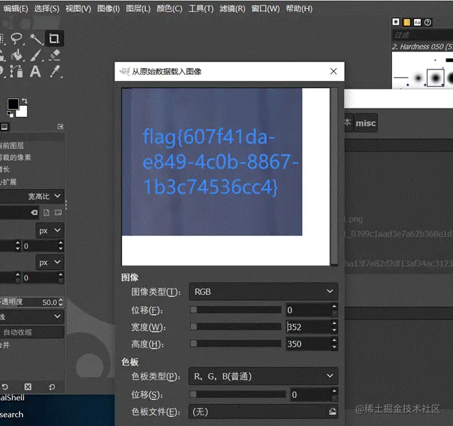Image resolution: width=453 pixels, height=426 pixels.
Task: Delete tool preset icon at panel bottom
Action: (28, 387)
